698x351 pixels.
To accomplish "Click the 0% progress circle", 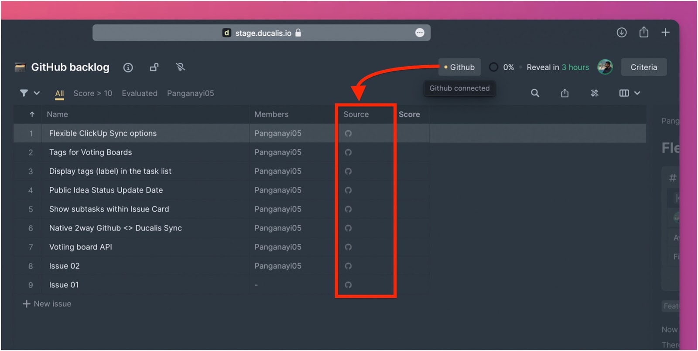I will click(x=493, y=67).
